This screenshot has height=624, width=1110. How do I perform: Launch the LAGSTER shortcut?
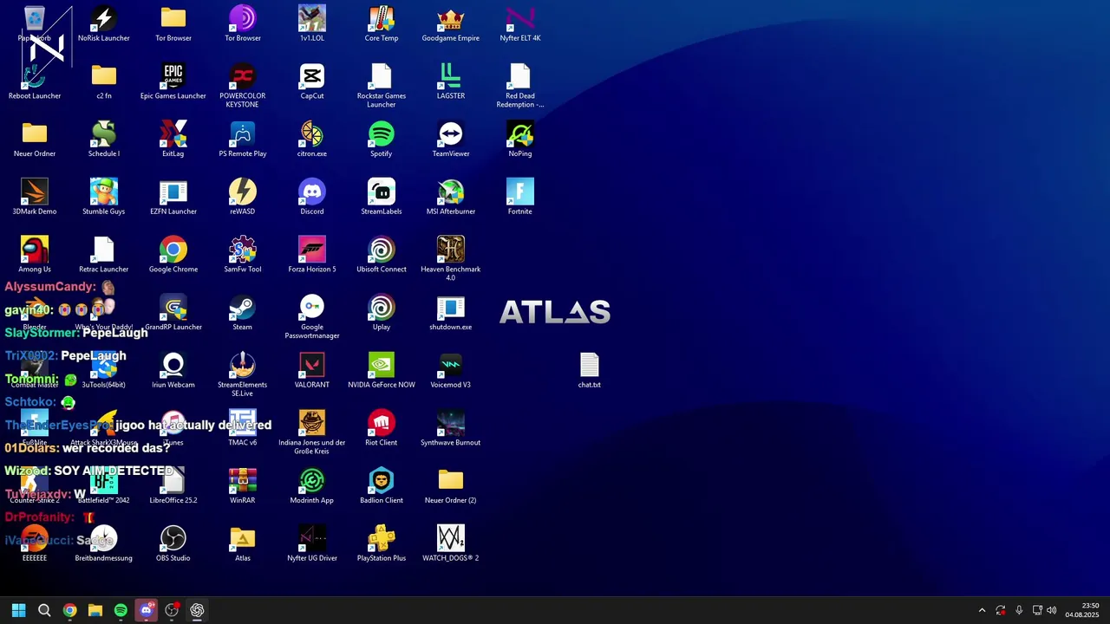pos(451,81)
